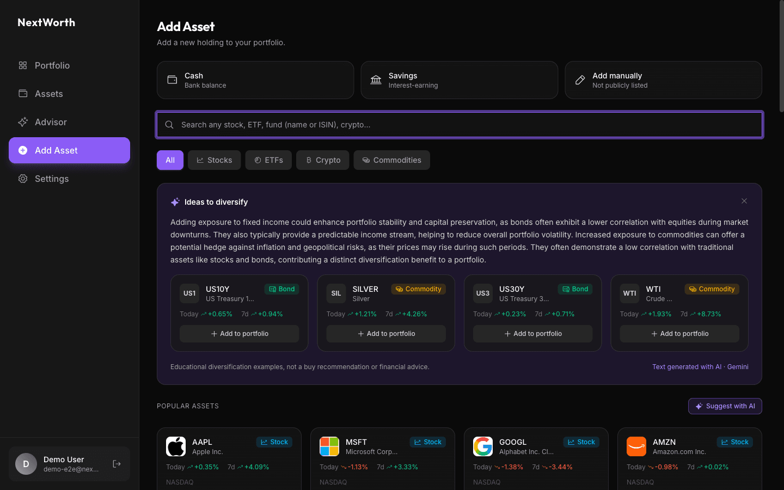Click the Stock tag on AMZN

click(x=735, y=442)
